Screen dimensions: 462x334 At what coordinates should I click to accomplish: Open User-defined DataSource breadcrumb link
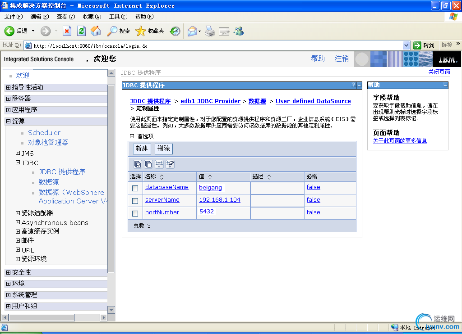coord(313,101)
